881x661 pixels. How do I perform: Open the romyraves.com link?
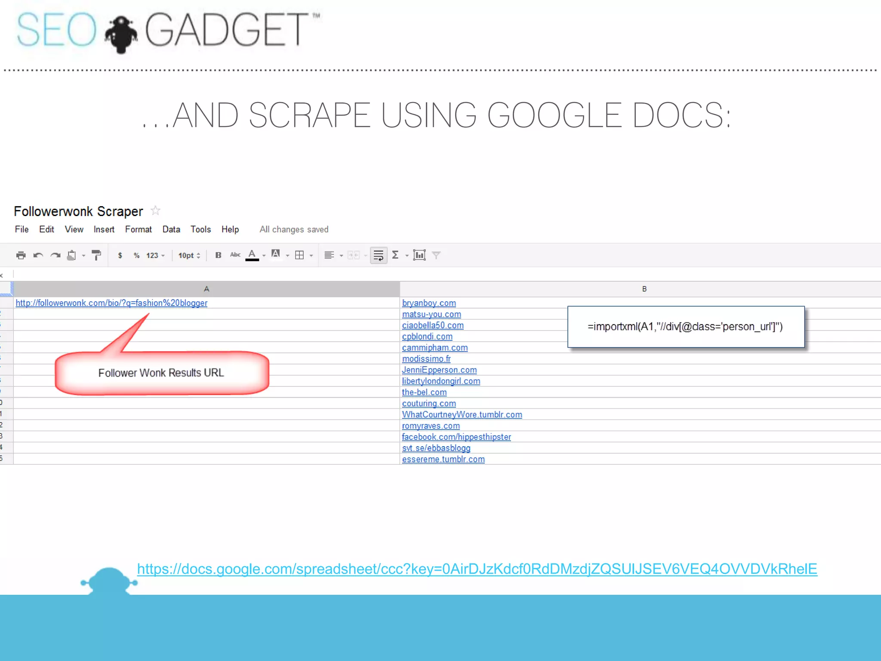click(431, 426)
